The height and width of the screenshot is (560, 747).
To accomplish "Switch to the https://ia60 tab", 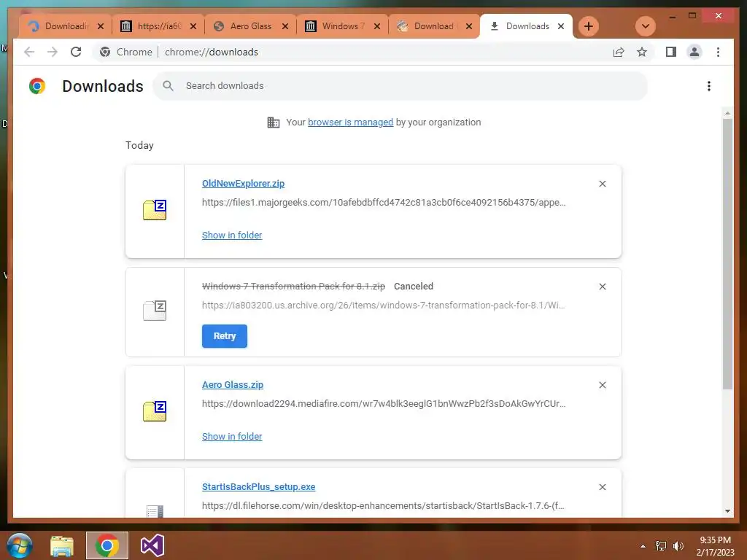I will pos(158,26).
